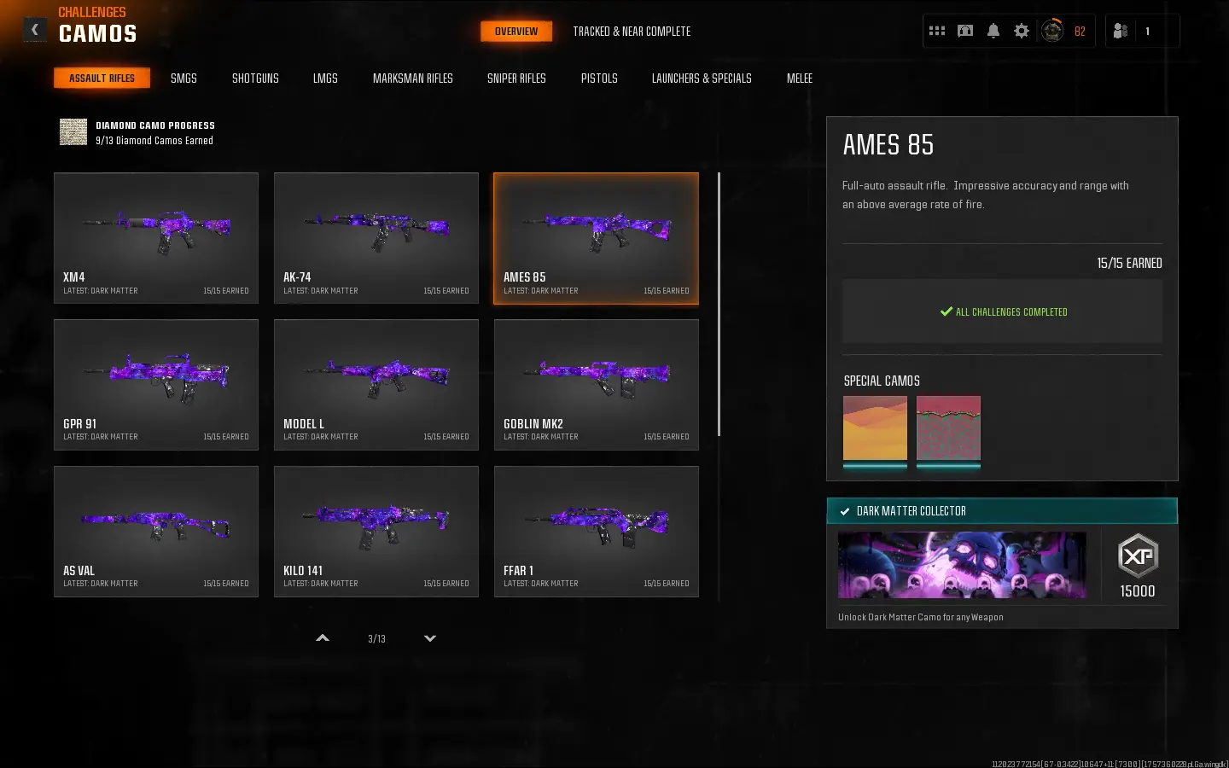Select the orange dune special camo swatch
The width and height of the screenshot is (1229, 768).
pyautogui.click(x=875, y=428)
